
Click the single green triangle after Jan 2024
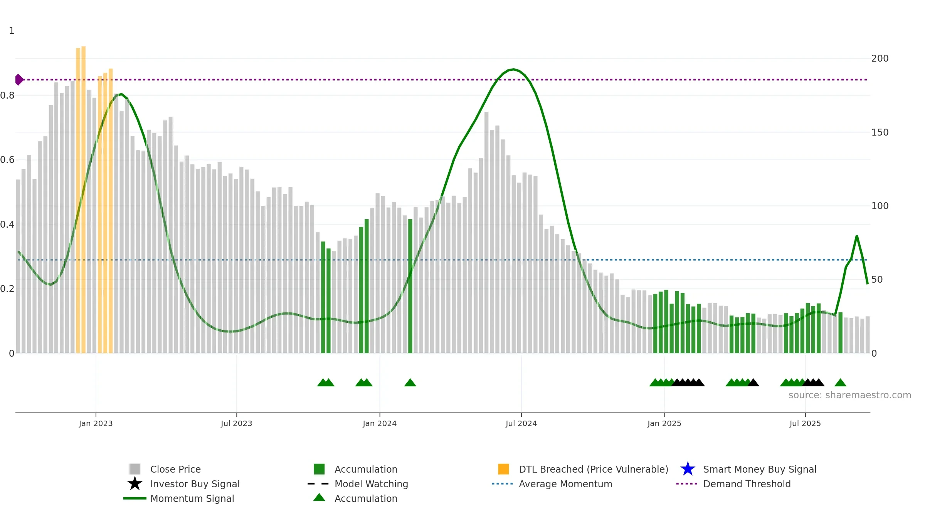(x=410, y=382)
